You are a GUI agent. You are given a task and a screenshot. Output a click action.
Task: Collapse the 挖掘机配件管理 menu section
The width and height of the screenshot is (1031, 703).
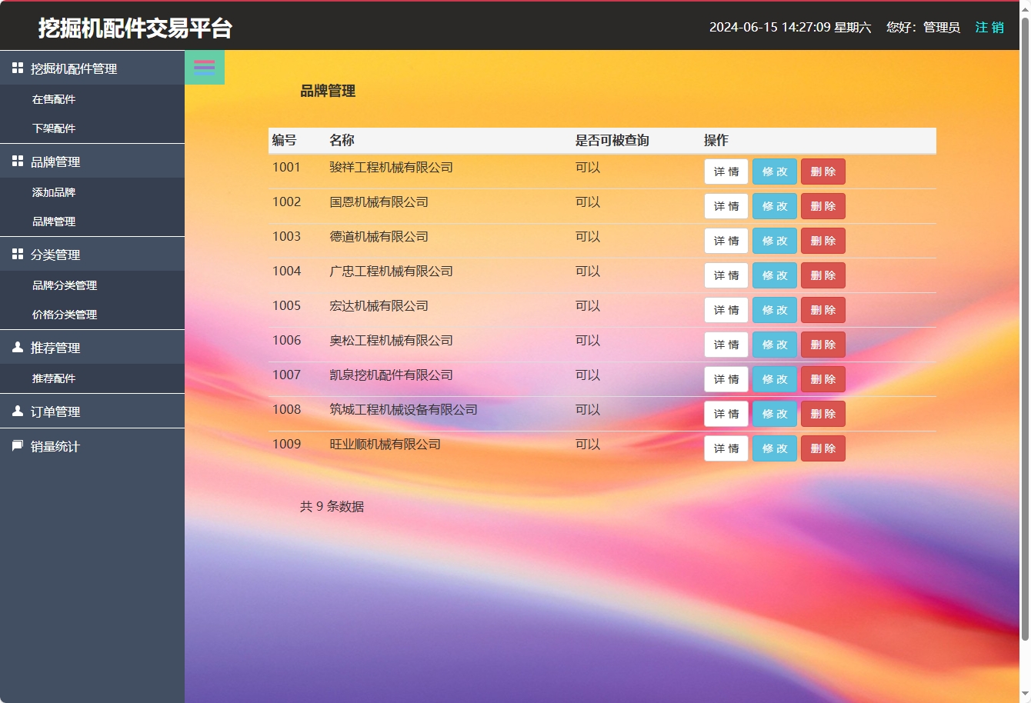[x=73, y=67]
